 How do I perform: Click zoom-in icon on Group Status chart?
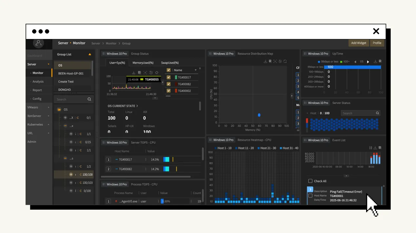point(151,73)
